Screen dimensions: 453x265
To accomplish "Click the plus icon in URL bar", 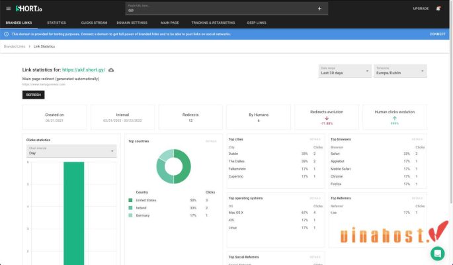I will (x=319, y=9).
